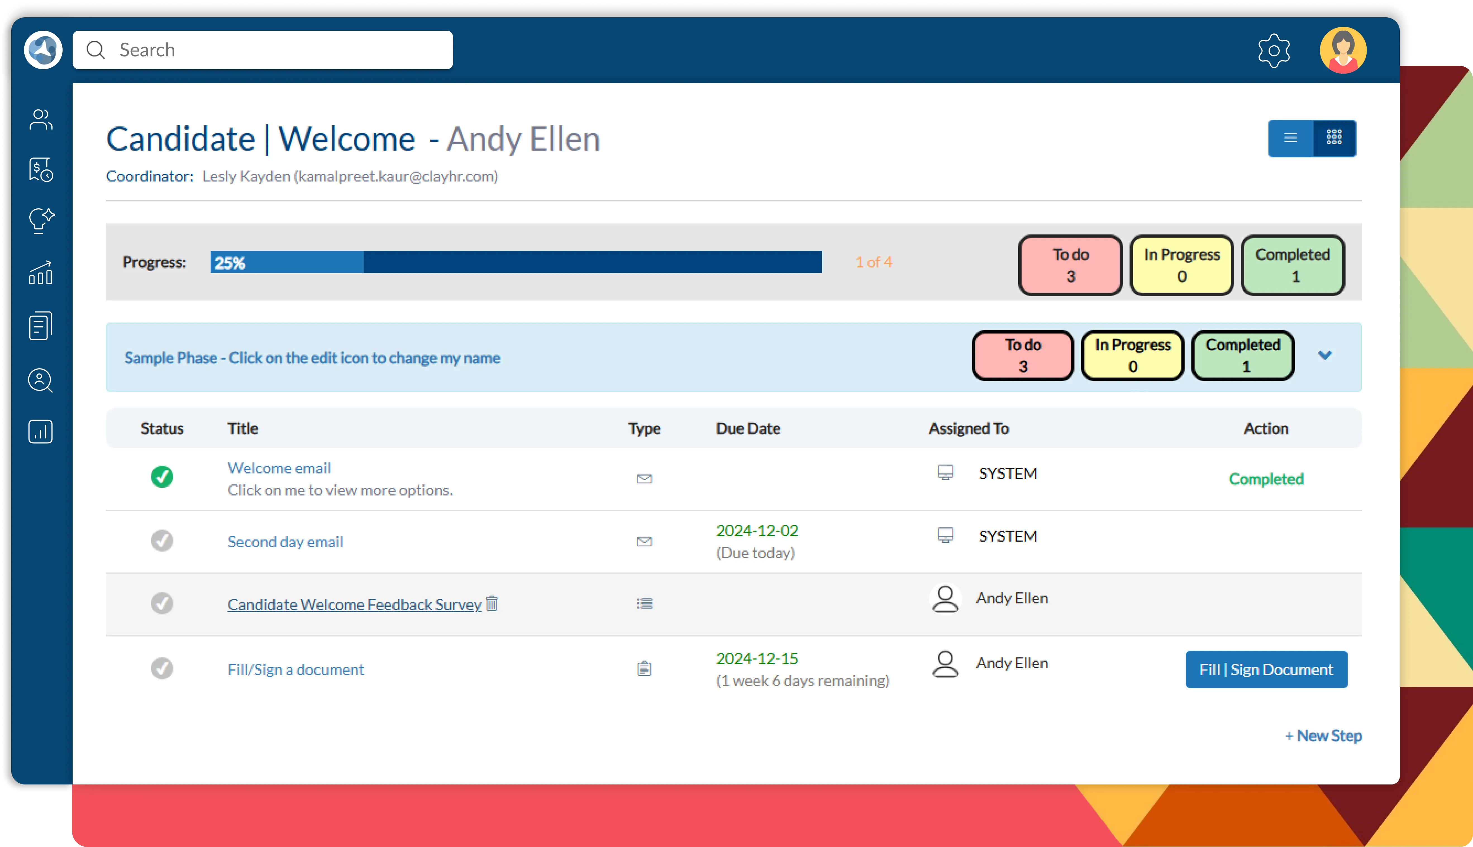
Task: Open the documents sidebar icon
Action: click(41, 325)
